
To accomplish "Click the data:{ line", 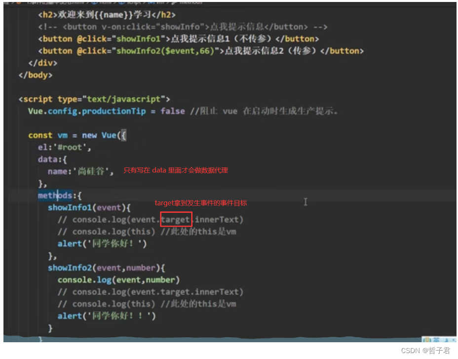I will pyautogui.click(x=52, y=160).
